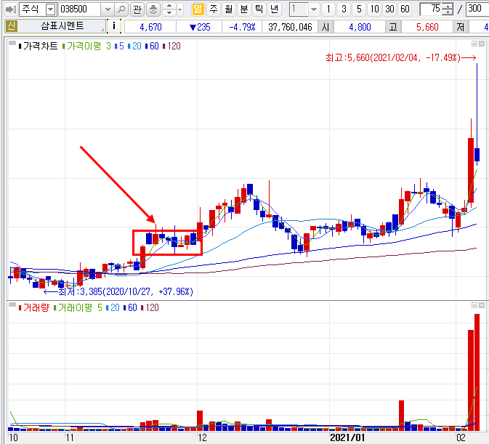Click volume MA 20 legend entry
The height and width of the screenshot is (444, 489).
pos(113,307)
